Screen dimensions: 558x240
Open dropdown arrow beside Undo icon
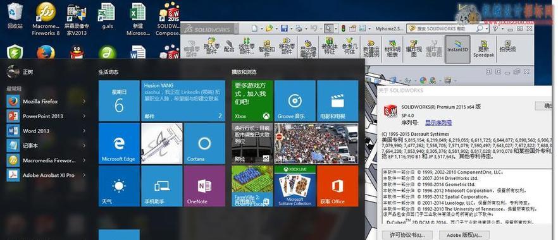point(321,29)
